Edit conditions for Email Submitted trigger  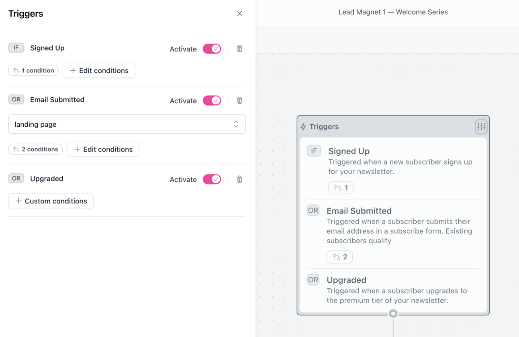pyautogui.click(x=103, y=149)
